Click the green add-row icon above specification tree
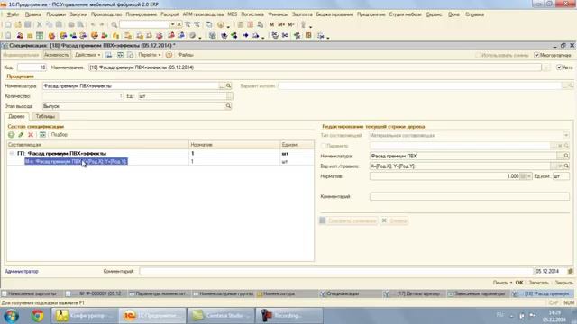This screenshot has height=324, width=577. (x=12, y=135)
